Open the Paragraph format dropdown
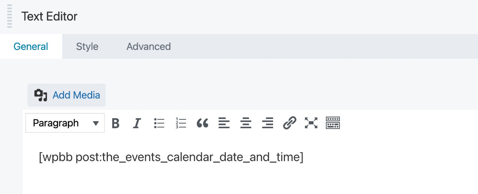The height and width of the screenshot is (194, 478). pos(65,123)
